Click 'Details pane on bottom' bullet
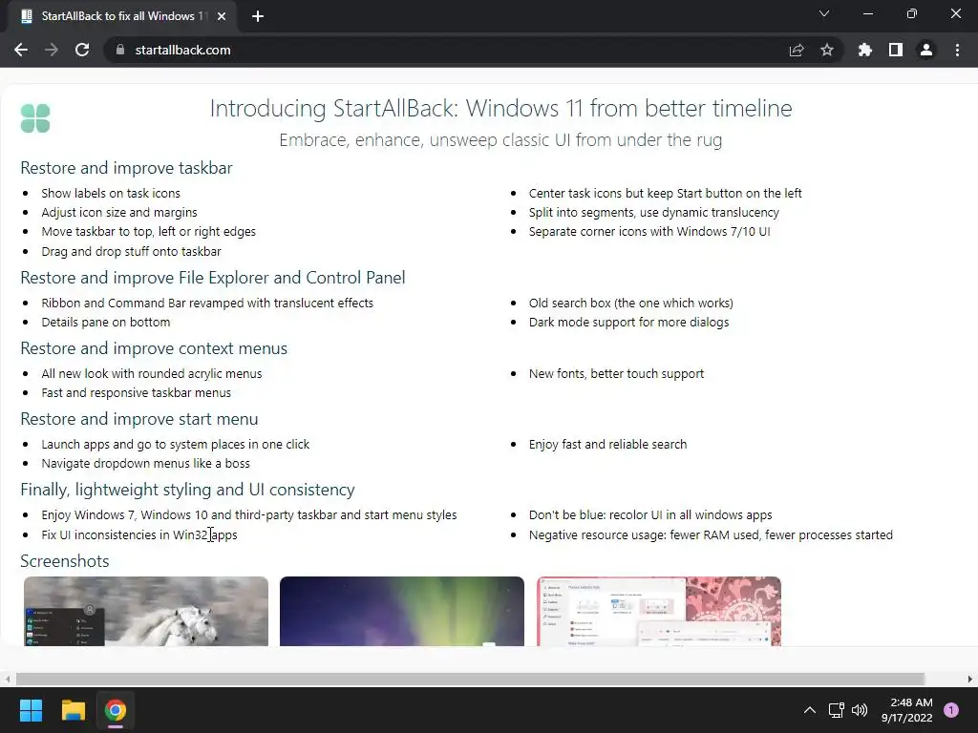Viewport: 978px width, 733px height. [105, 323]
